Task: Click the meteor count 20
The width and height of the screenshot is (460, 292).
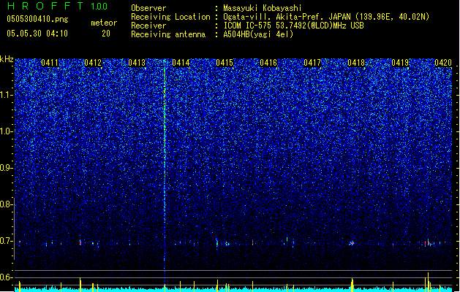Action: (x=106, y=34)
